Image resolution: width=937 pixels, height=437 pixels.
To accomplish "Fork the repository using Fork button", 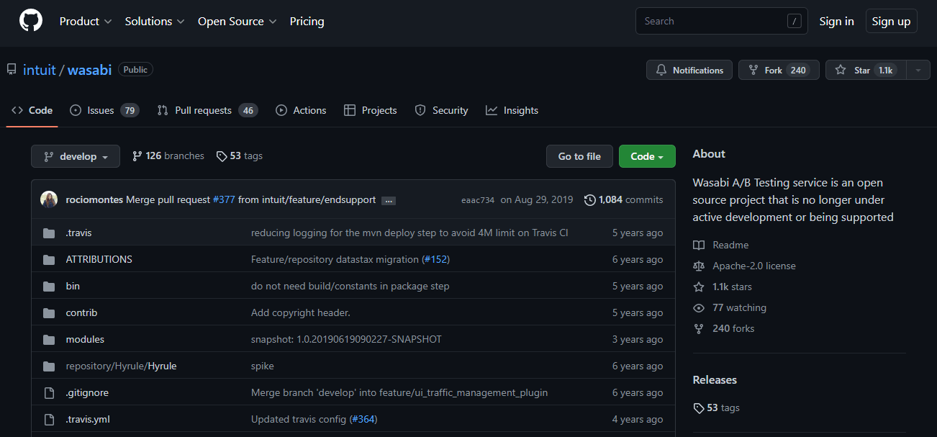I will pos(778,70).
